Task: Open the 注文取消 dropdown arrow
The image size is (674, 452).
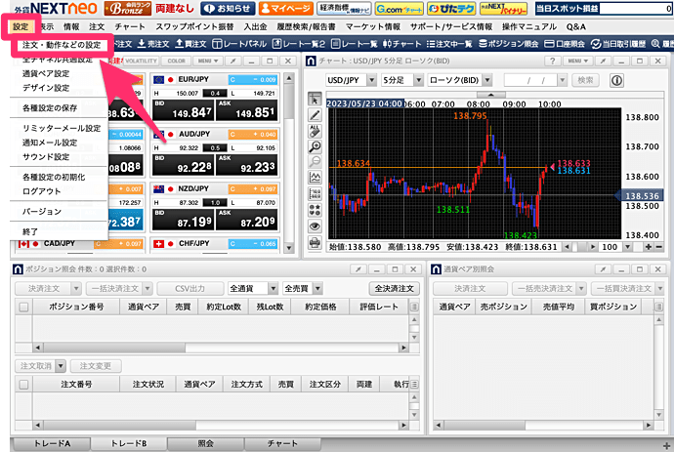Action: click(61, 366)
